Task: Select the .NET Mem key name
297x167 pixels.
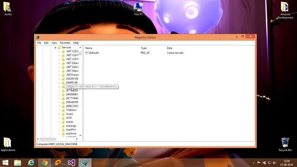Action: pos(72,71)
